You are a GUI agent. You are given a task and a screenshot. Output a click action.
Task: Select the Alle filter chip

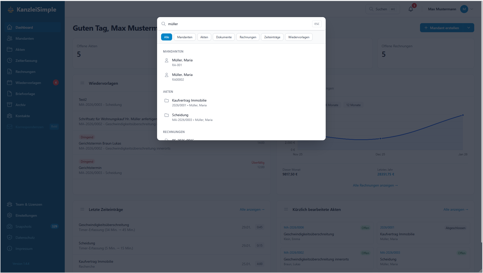pyautogui.click(x=166, y=37)
